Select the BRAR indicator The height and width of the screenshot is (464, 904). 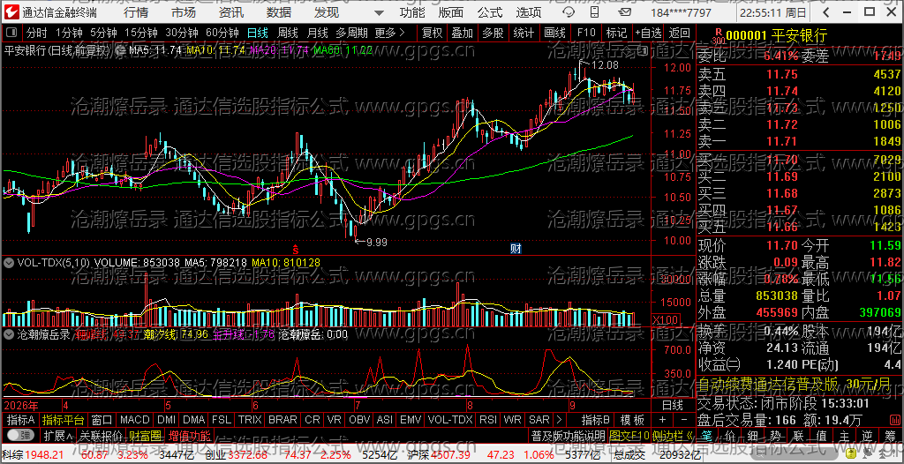coord(282,420)
